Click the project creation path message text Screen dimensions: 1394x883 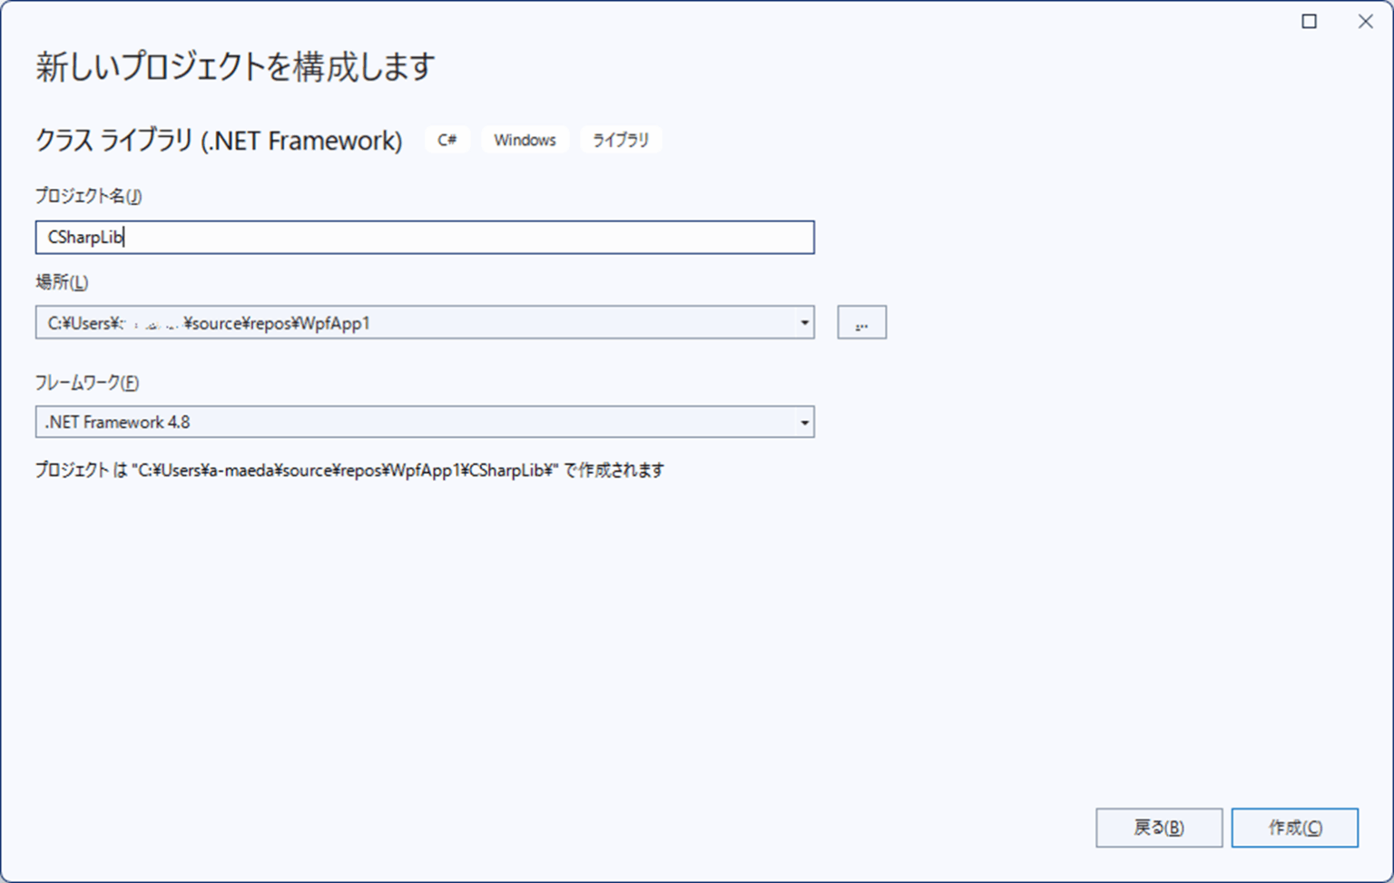349,470
